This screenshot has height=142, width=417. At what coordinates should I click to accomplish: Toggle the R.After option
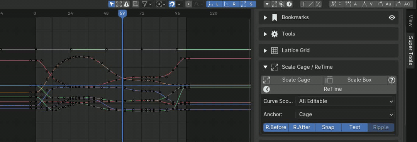(302, 127)
